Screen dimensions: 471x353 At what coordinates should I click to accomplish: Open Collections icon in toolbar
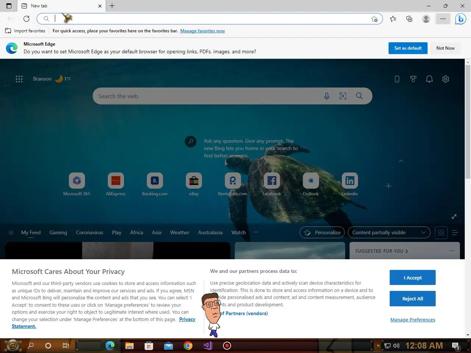[409, 19]
